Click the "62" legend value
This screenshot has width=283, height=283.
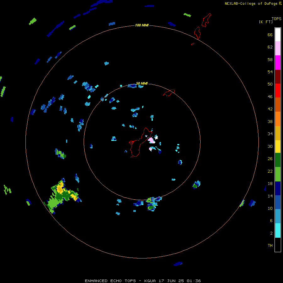tap(270, 47)
